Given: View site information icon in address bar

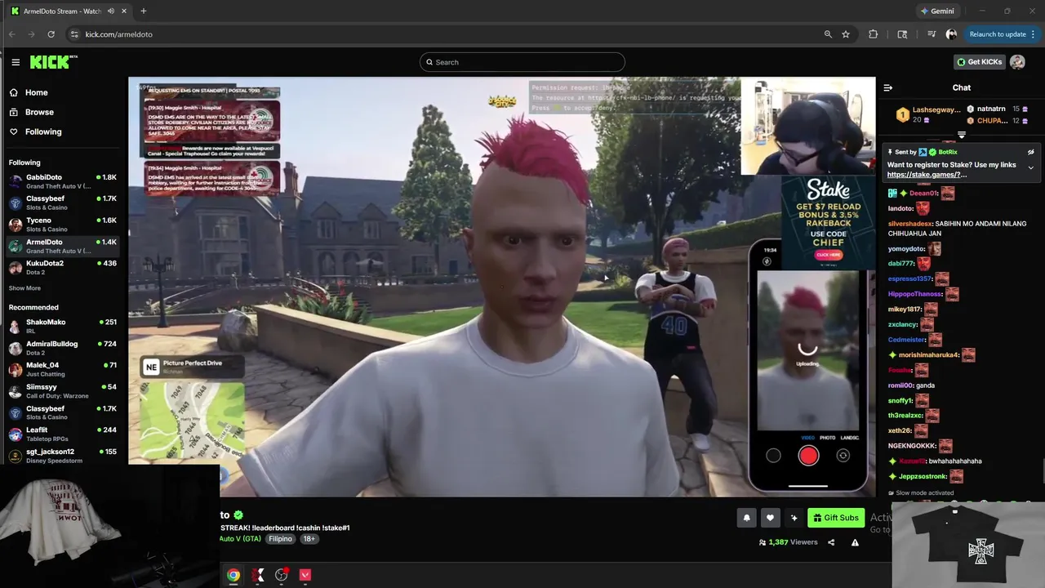Looking at the screenshot, I should point(74,34).
